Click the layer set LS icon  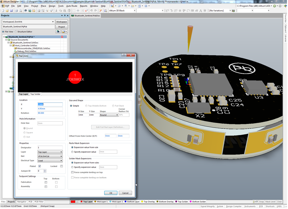point(77,202)
